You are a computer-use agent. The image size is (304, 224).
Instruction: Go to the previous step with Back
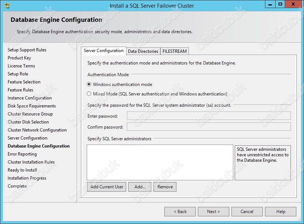[x=180, y=212]
